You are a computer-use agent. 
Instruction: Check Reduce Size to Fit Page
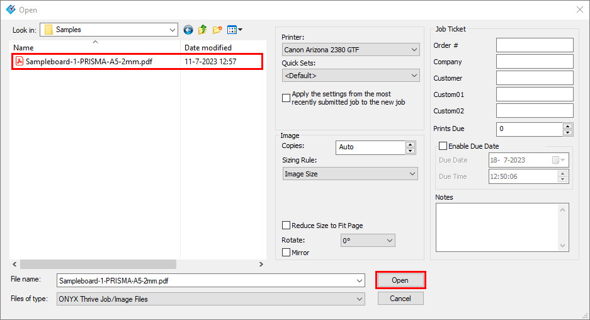tap(286, 226)
